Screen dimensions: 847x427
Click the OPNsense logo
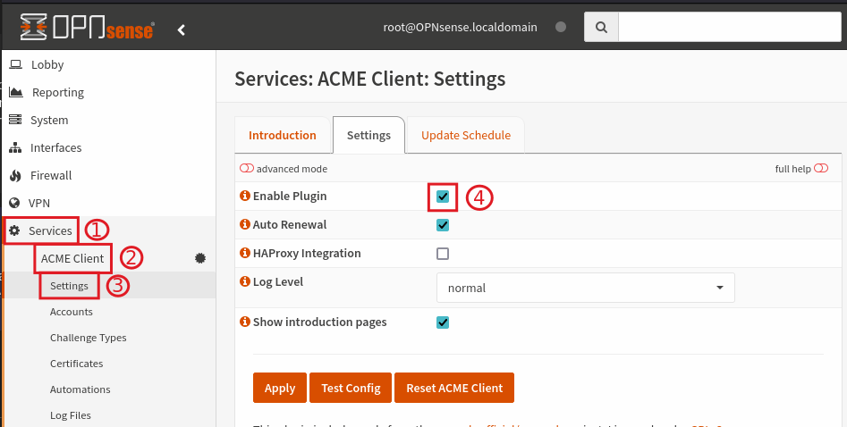point(88,27)
